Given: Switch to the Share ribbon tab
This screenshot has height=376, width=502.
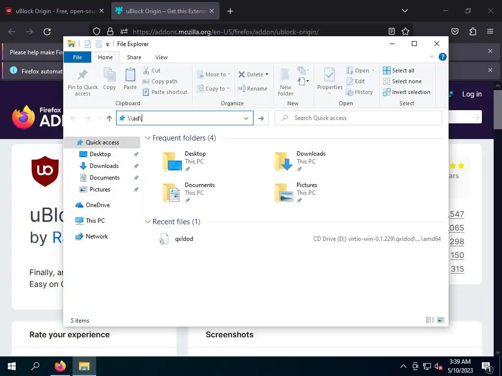Looking at the screenshot, I should tap(134, 57).
